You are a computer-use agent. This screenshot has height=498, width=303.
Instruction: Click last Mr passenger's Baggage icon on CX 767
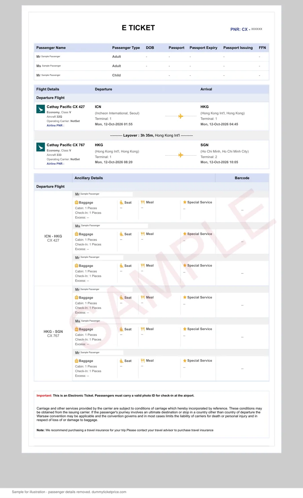click(76, 361)
